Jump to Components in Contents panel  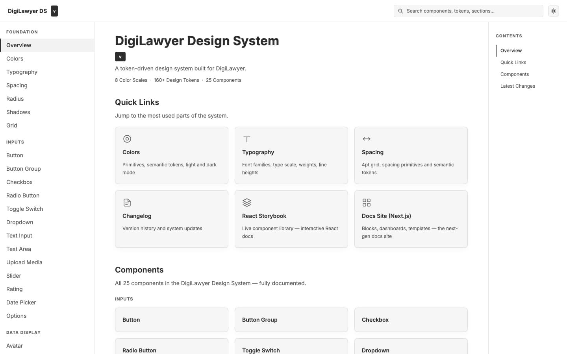(x=515, y=74)
